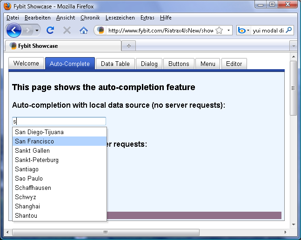
Task: Choose Sankt Gallen from suggestions
Action: pyautogui.click(x=60, y=150)
